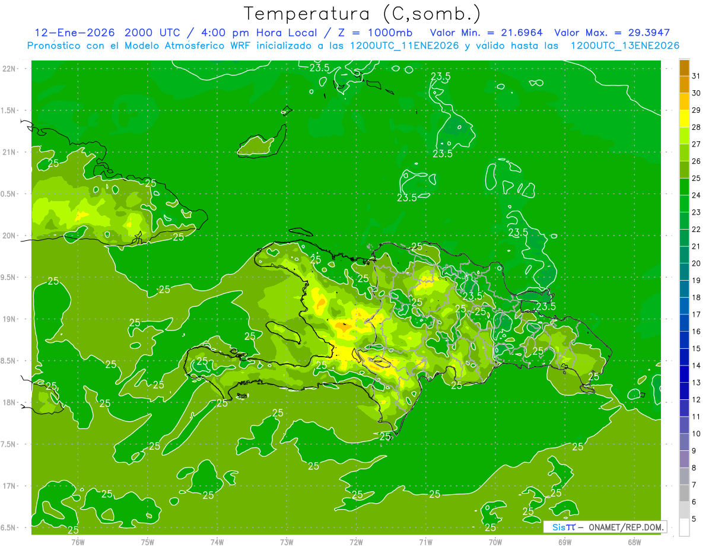Click the "70W" longitude label
The image size is (712, 550).
tap(495, 542)
